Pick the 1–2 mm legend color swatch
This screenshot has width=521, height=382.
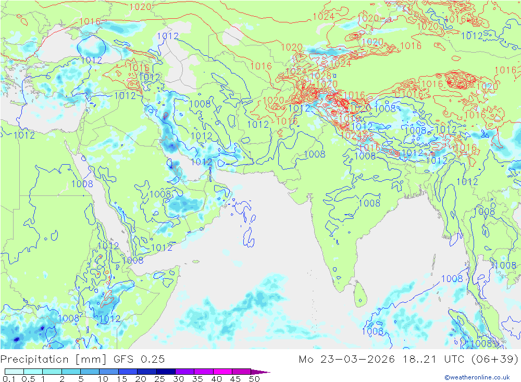coord(52,372)
